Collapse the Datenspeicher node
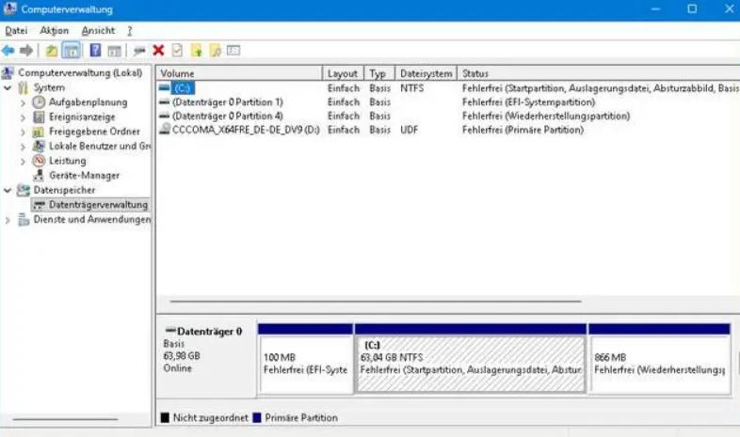This screenshot has width=740, height=437. 8,190
